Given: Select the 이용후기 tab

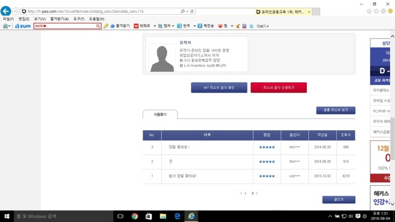Looking at the screenshot, I should pos(160,115).
